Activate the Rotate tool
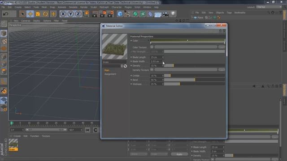The height and width of the screenshot is (161, 287). click(46, 14)
